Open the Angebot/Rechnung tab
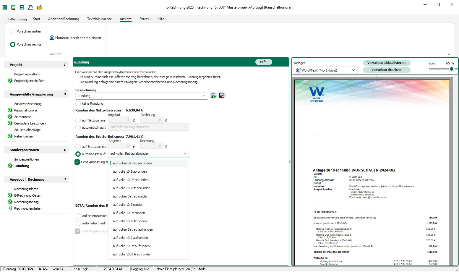This screenshot has height=272, width=459. point(64,19)
